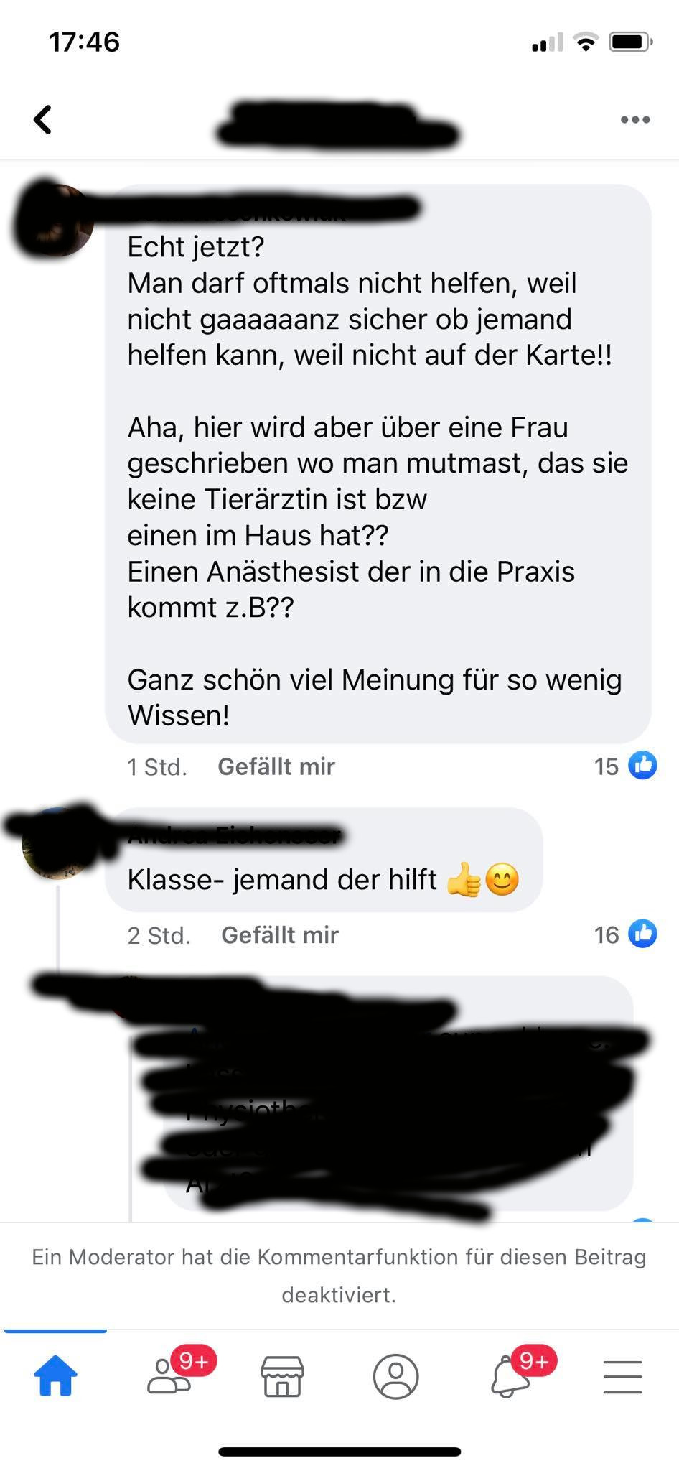Go back using the back chevron
Image resolution: width=679 pixels, height=1471 pixels.
coord(43,119)
